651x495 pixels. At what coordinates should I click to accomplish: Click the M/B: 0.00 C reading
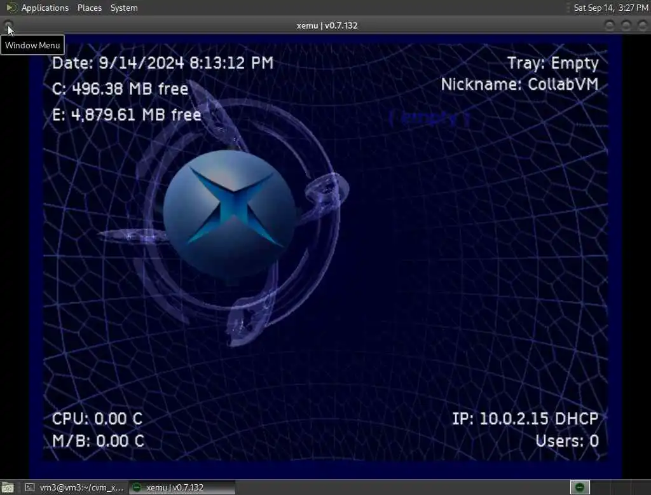click(x=98, y=441)
